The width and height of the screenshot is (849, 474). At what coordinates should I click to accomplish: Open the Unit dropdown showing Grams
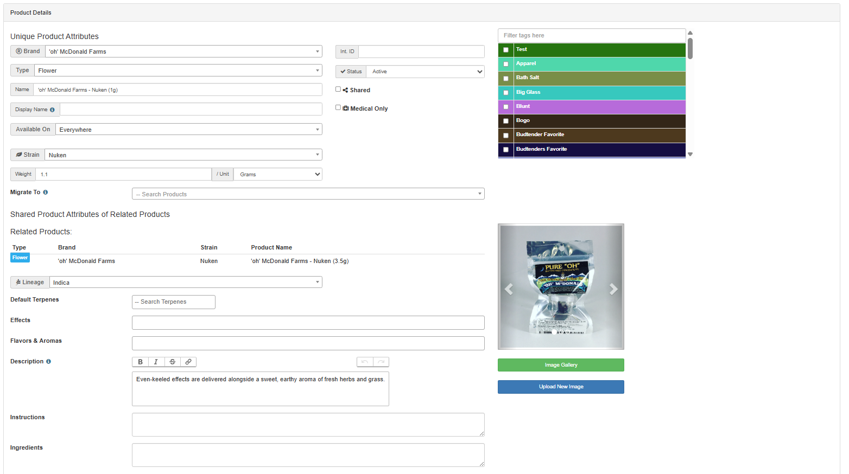[x=278, y=174]
